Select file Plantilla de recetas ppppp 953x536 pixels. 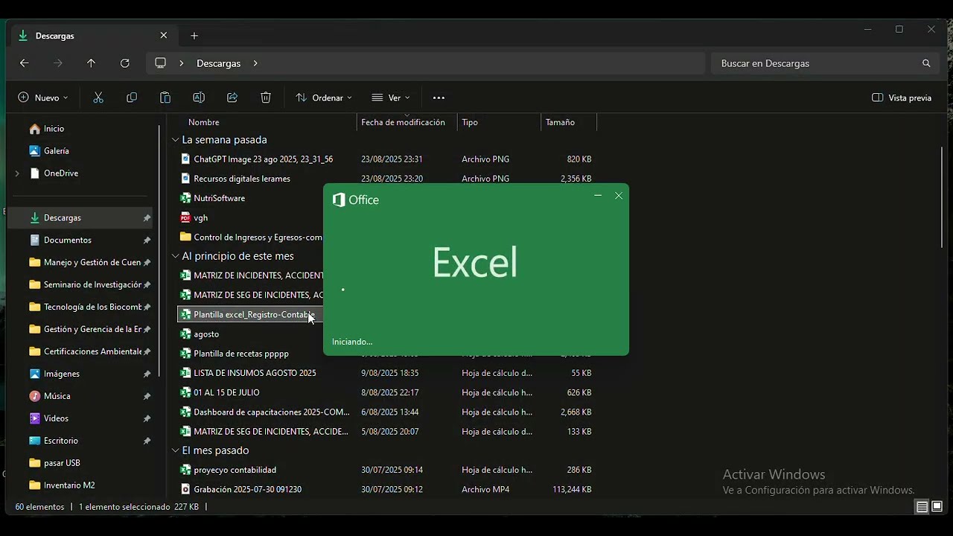[x=240, y=354]
